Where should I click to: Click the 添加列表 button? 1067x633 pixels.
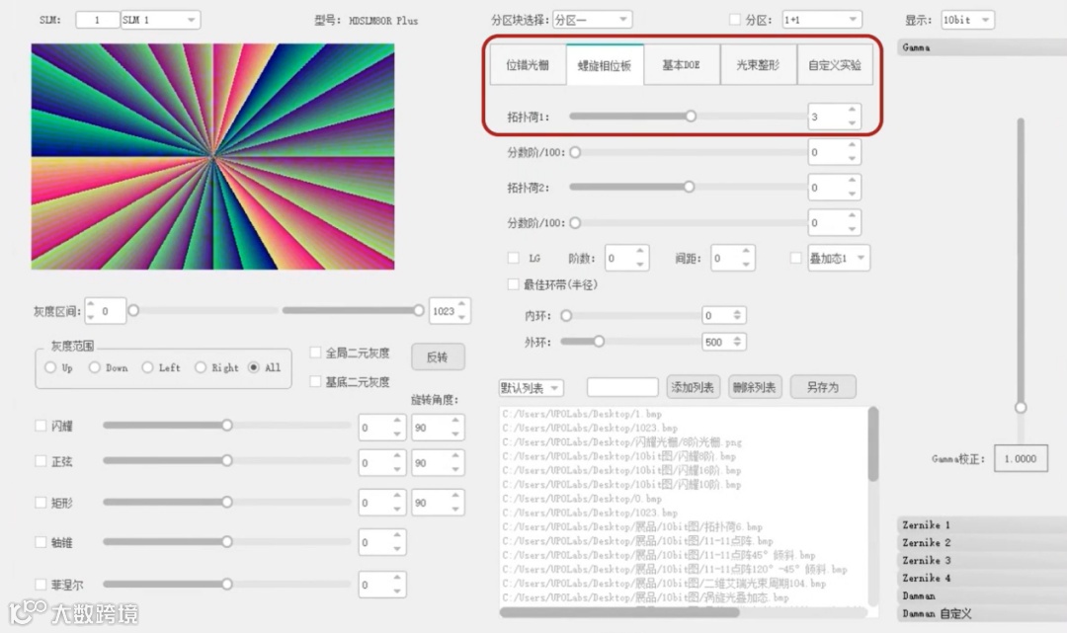[x=693, y=387]
